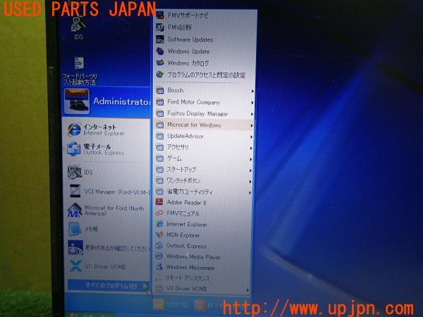Click Internet Explorer icon in programs list
This screenshot has width=423, height=317.
tap(159, 224)
